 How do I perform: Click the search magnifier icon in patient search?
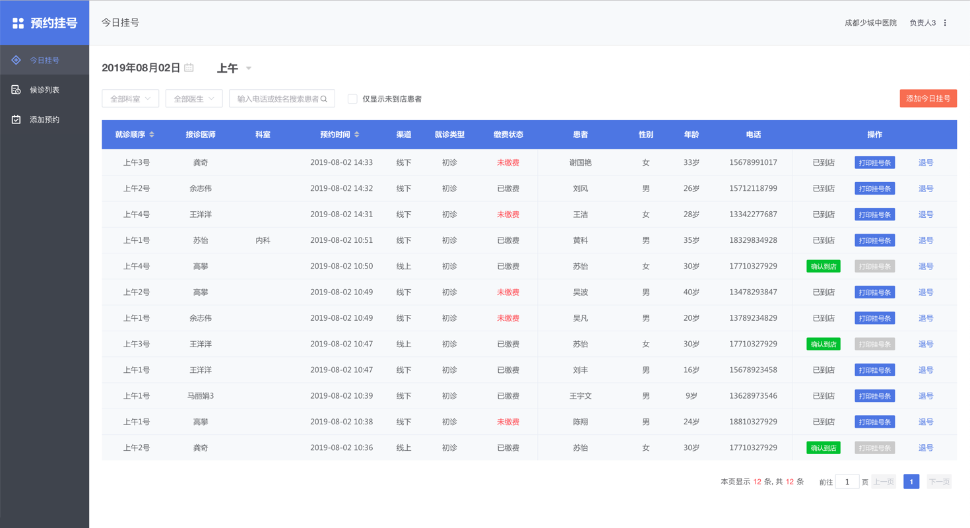pyautogui.click(x=324, y=99)
